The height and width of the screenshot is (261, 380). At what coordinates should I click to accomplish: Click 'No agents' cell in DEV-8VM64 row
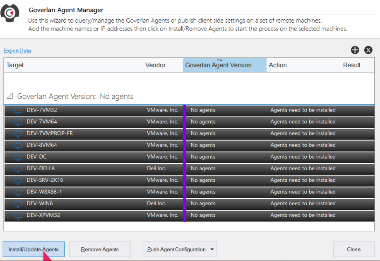[203, 145]
